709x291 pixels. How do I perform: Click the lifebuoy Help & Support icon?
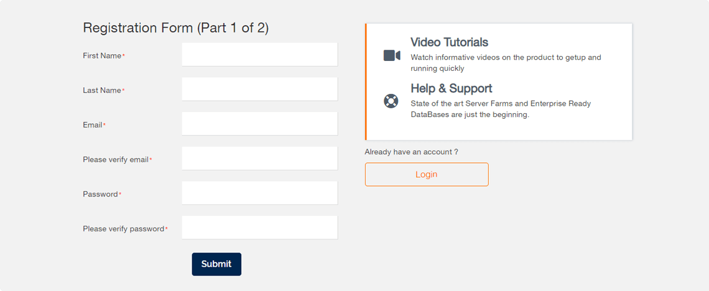click(390, 101)
